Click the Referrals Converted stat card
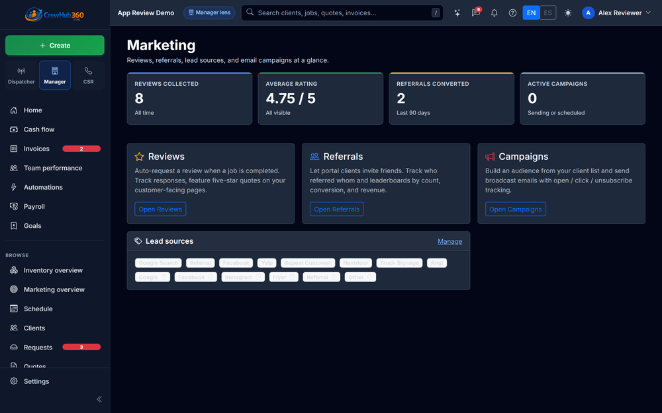The image size is (662, 413). pos(451,98)
